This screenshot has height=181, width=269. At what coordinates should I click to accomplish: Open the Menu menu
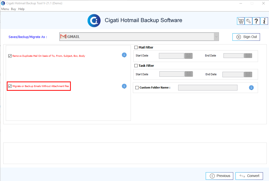[5, 9]
